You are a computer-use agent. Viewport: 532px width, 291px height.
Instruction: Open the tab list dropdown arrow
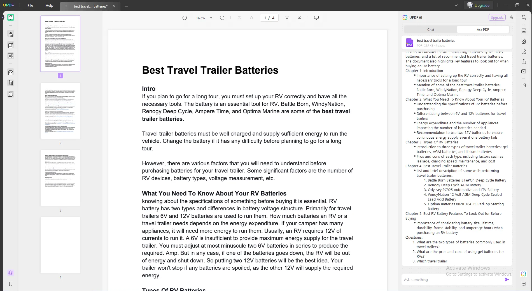(x=456, y=5)
